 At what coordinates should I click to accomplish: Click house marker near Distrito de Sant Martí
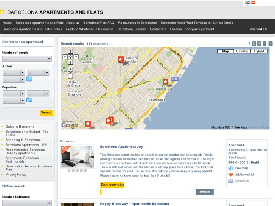(121, 60)
